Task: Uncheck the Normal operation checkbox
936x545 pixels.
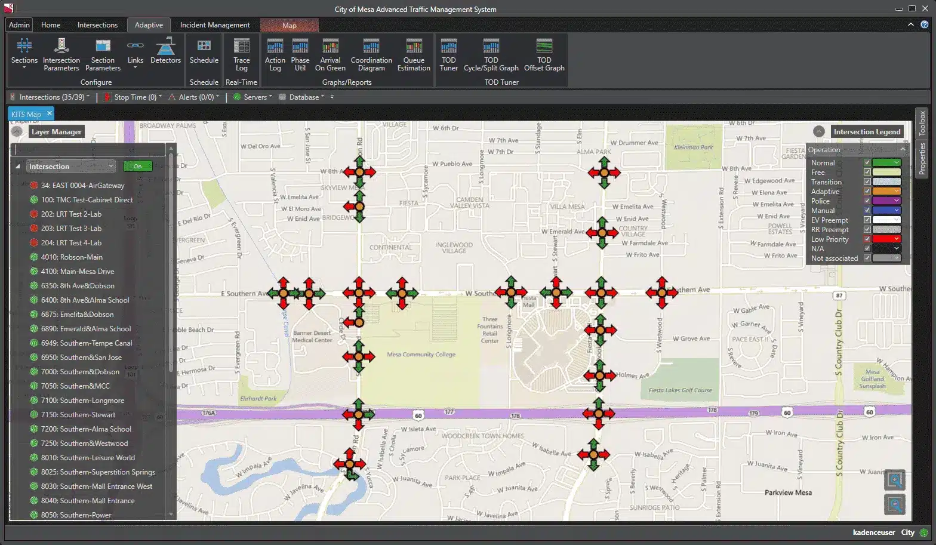Action: (x=867, y=163)
